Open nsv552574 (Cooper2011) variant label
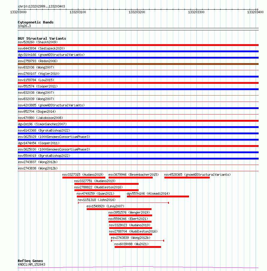The image size is (267, 271). [x=38, y=86]
